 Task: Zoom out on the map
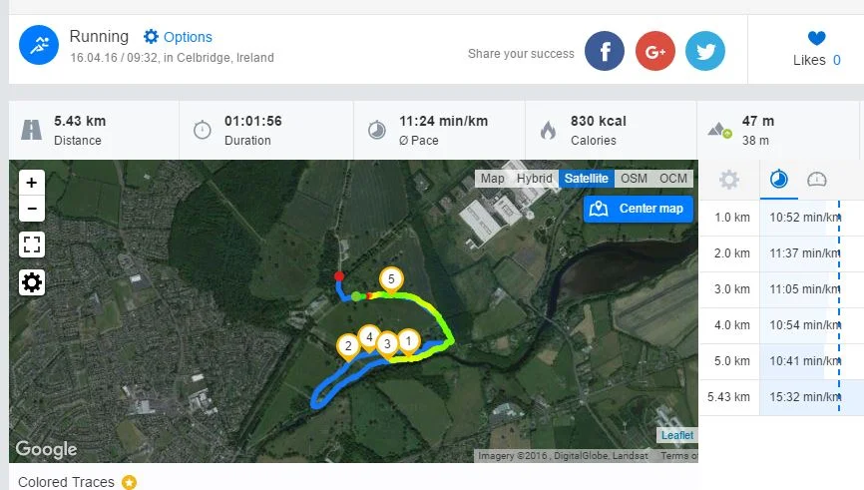32,209
